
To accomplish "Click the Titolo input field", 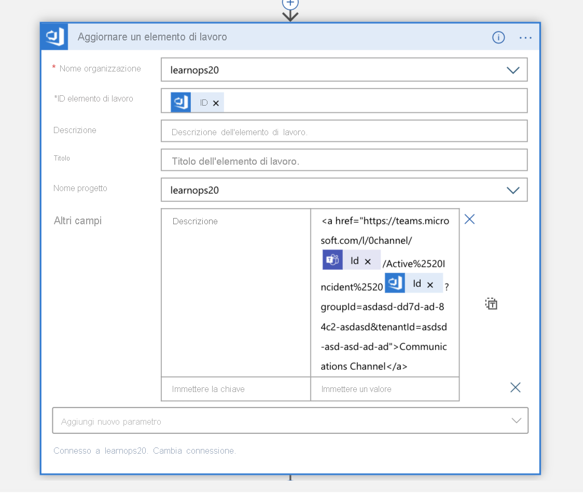I will [x=344, y=160].
